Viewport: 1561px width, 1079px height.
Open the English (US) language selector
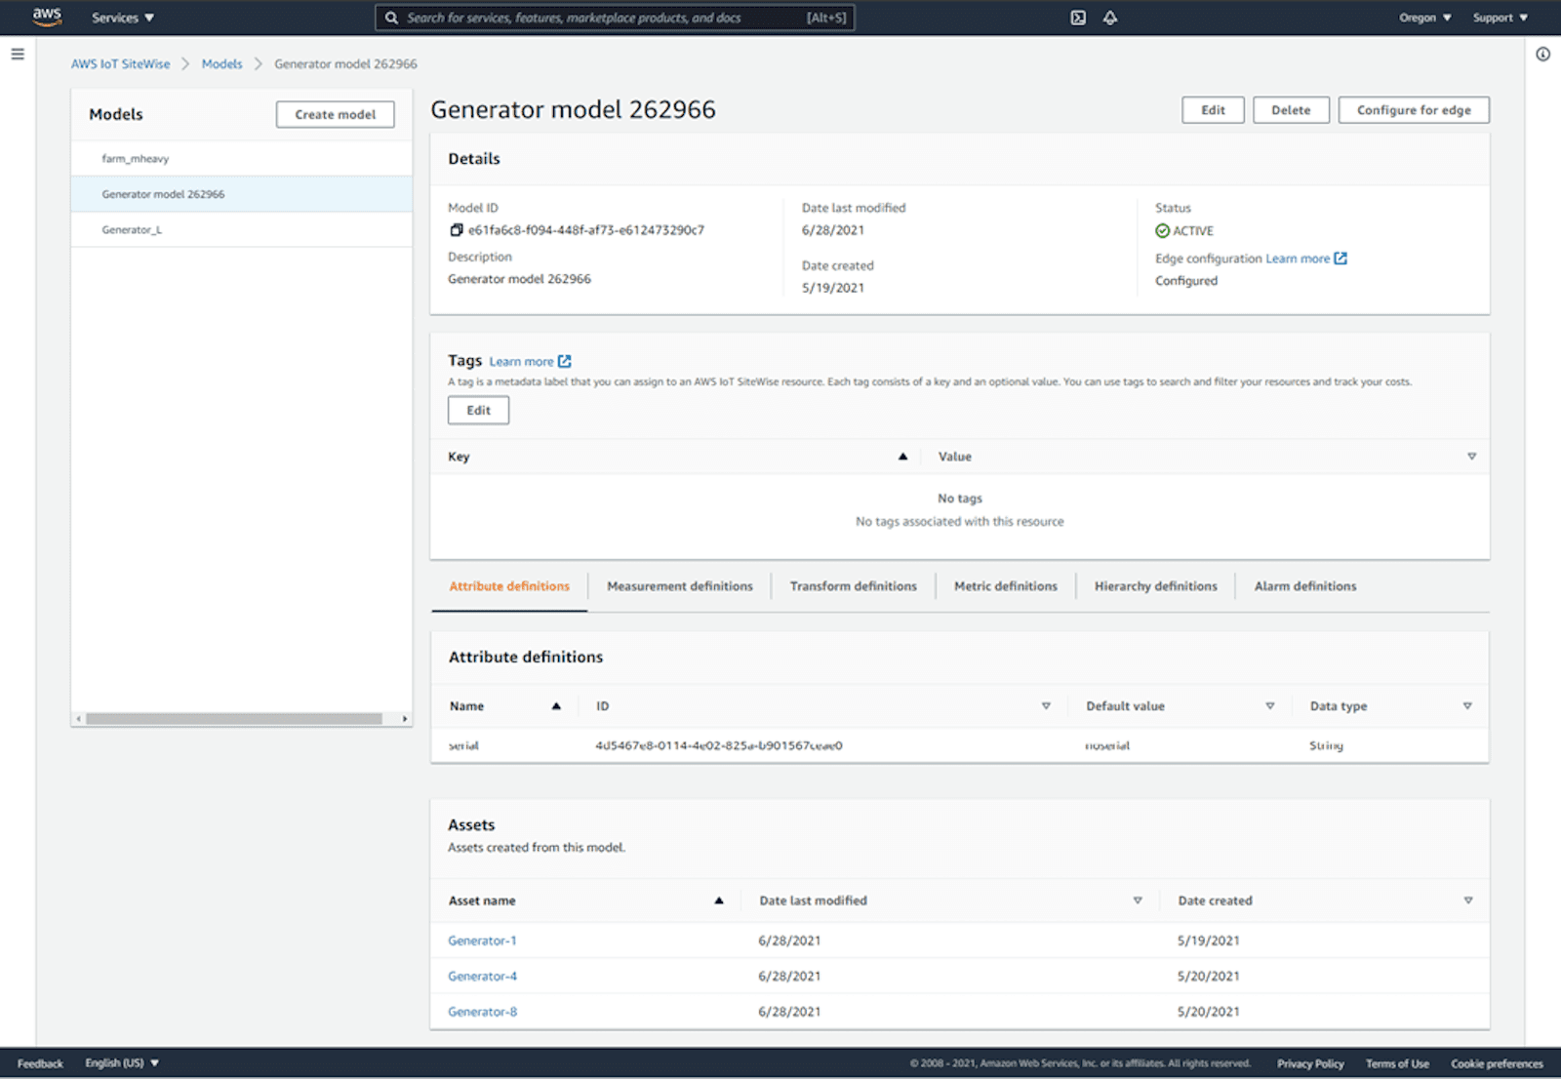click(x=122, y=1063)
